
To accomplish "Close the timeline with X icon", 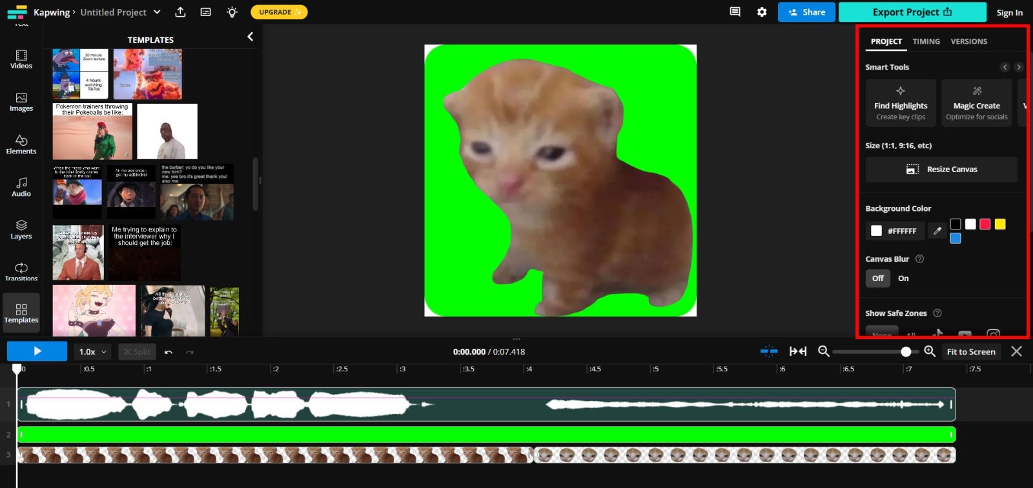I will (x=1017, y=351).
